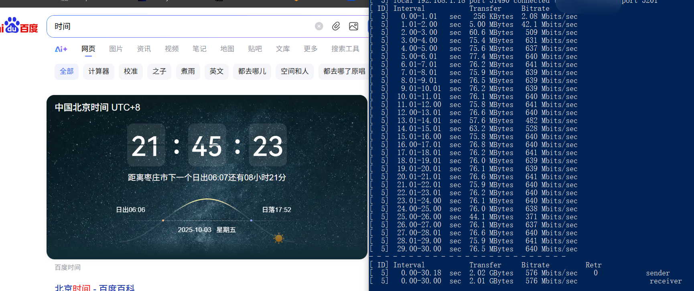This screenshot has width=694, height=291.
Task: Click terminal row 13.01-14.01 sec
Action: coord(473,121)
